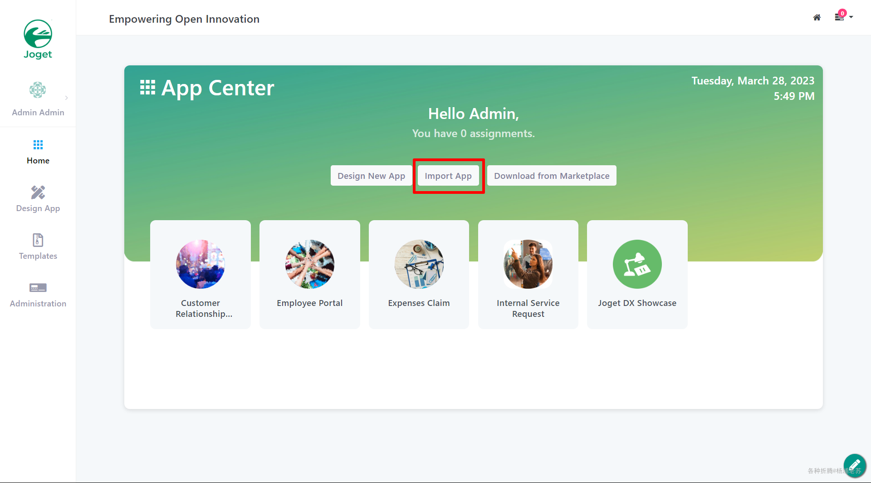Screen dimensions: 871x483
Task: Select the Home menu label
Action: 38,161
